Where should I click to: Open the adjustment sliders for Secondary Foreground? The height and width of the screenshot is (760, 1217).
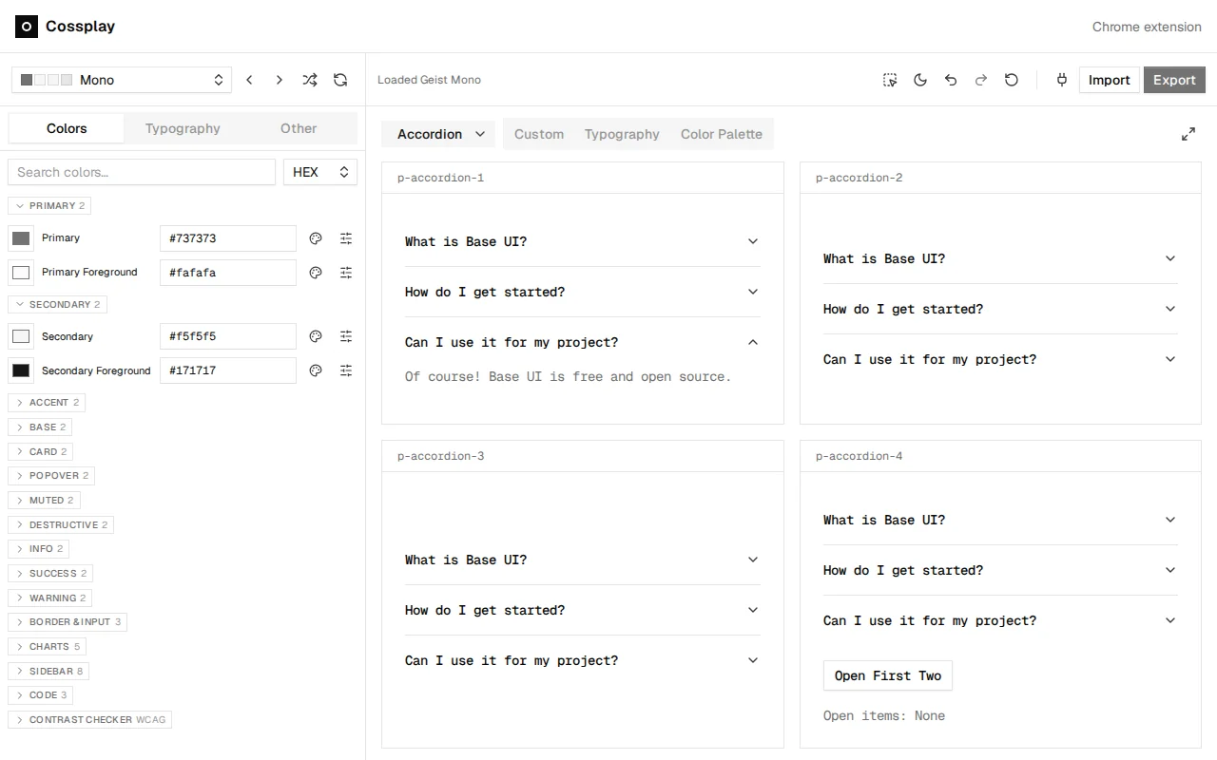[346, 370]
